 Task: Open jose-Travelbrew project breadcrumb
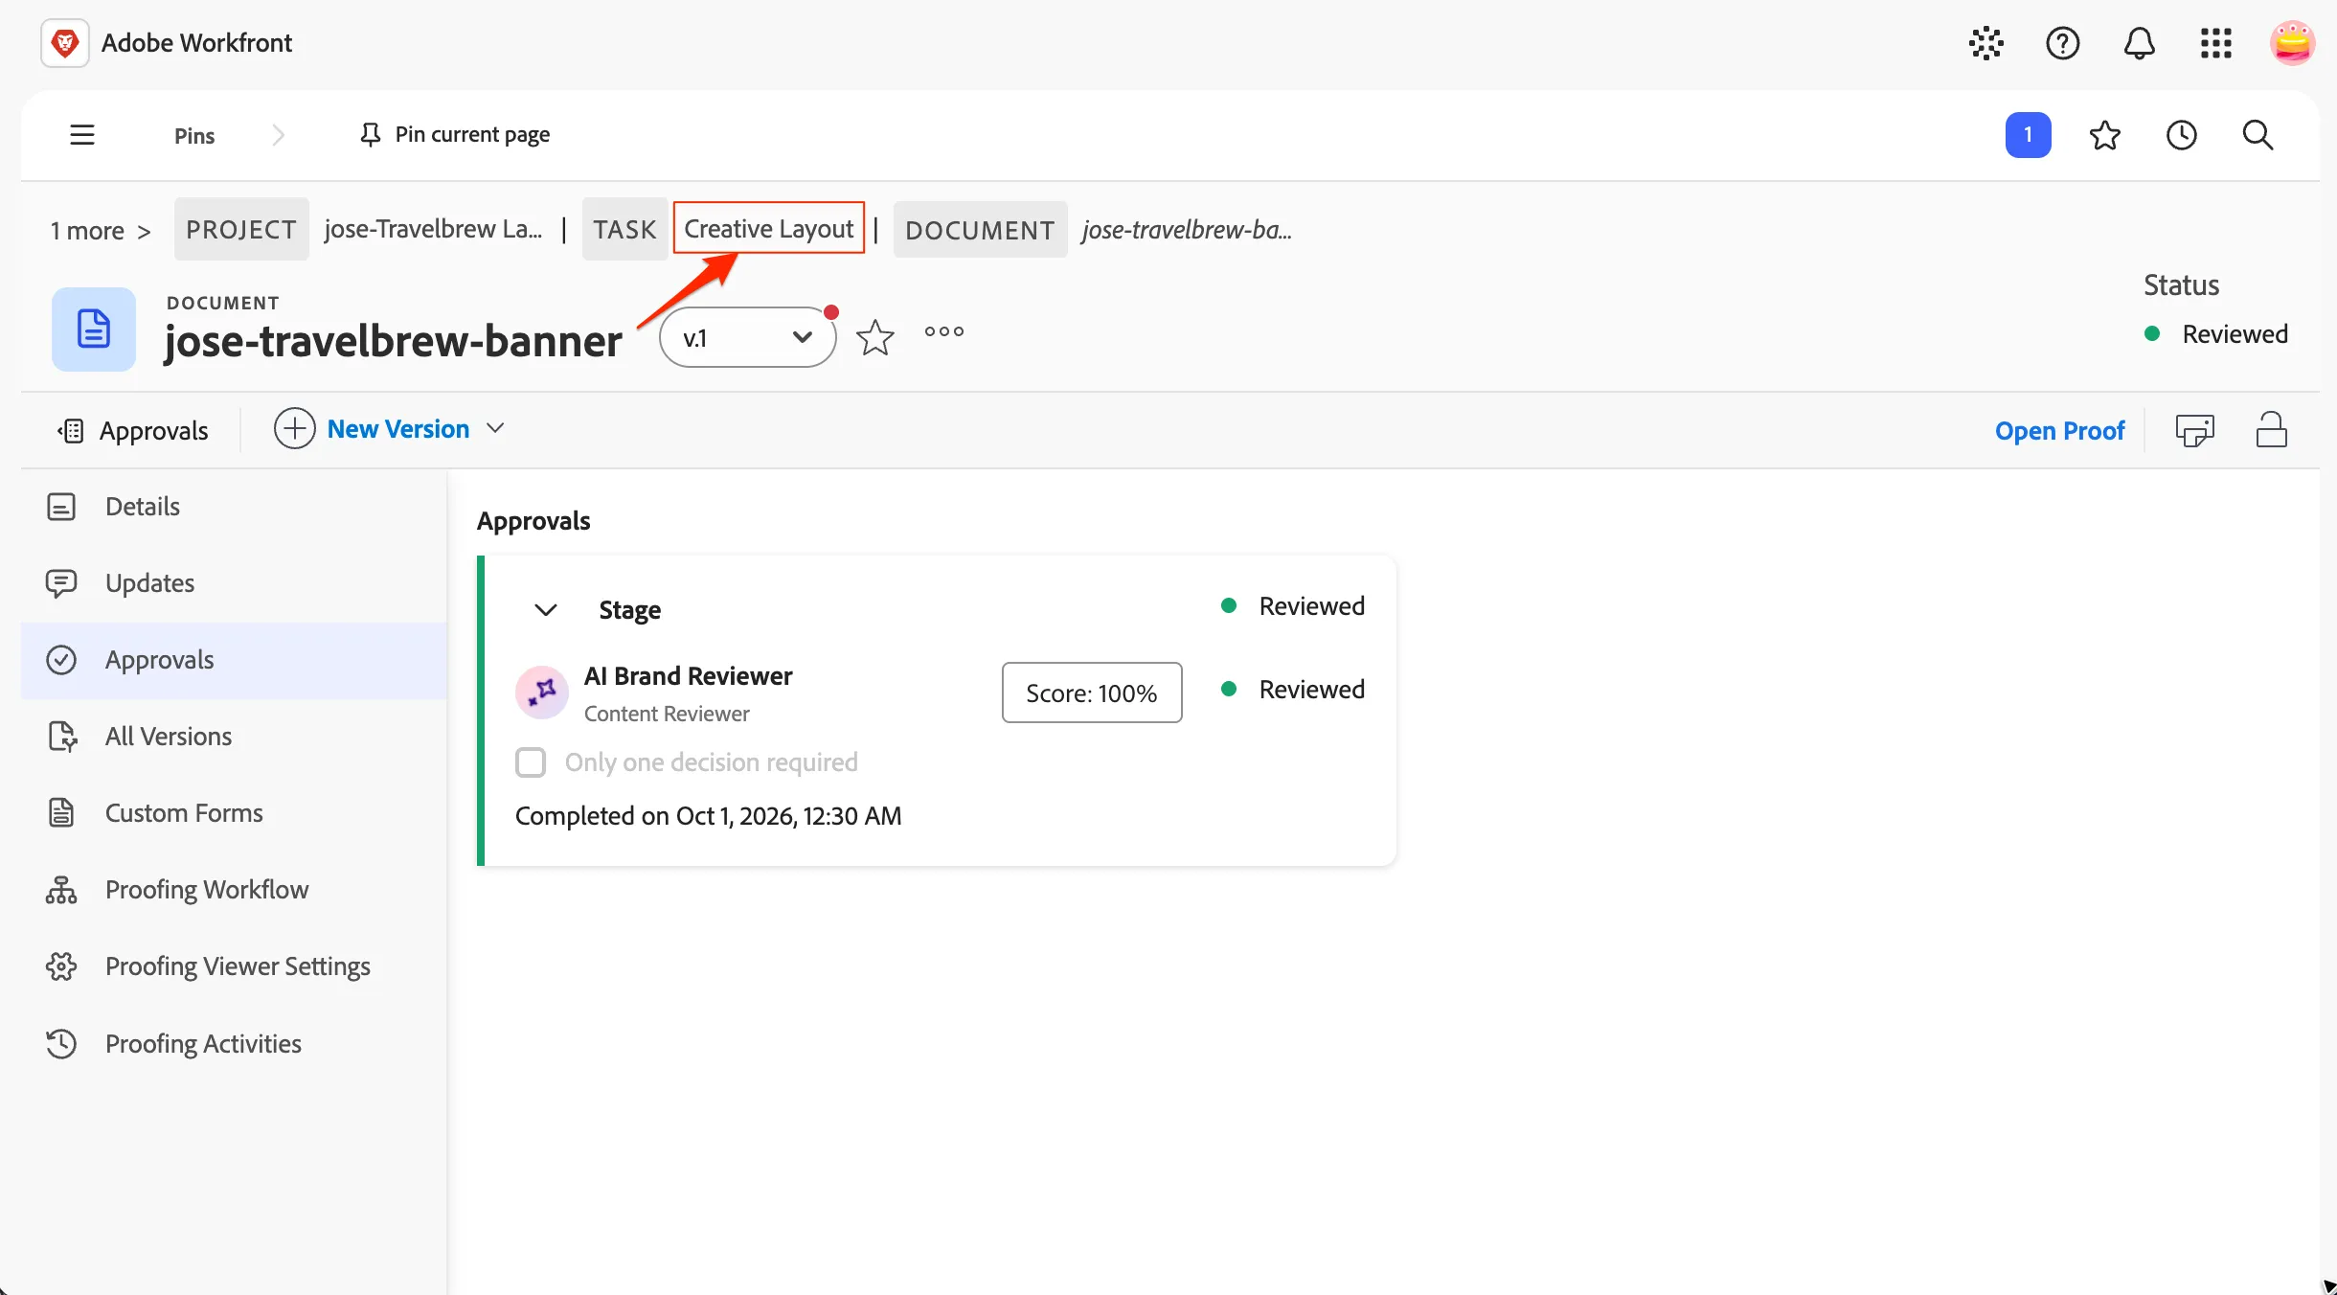pos(433,229)
